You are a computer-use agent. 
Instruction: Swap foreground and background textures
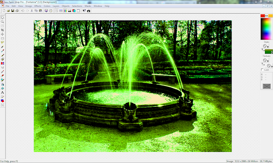[263, 64]
